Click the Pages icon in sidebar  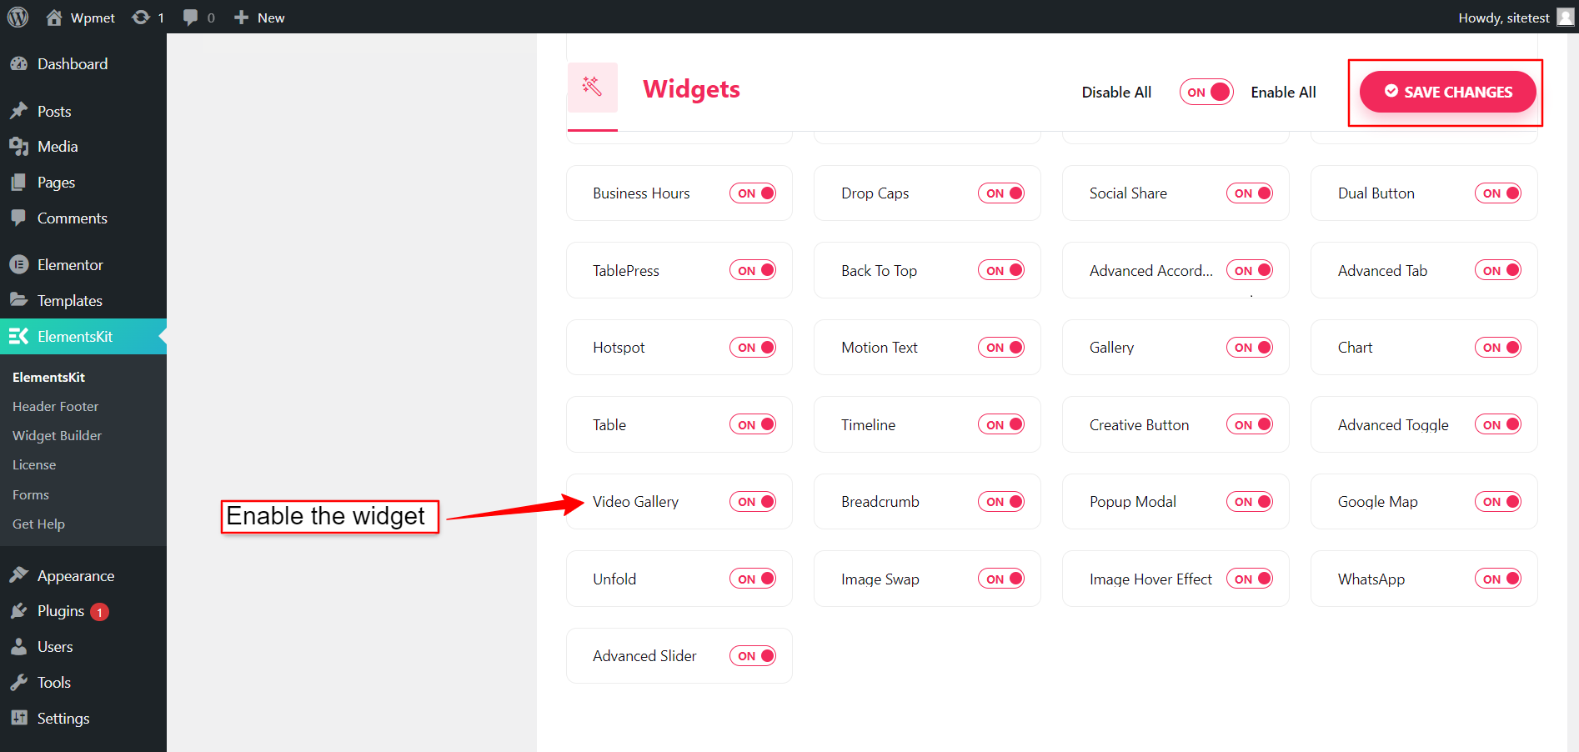[x=18, y=183]
